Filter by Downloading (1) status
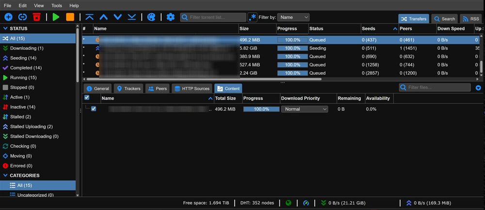 point(27,48)
